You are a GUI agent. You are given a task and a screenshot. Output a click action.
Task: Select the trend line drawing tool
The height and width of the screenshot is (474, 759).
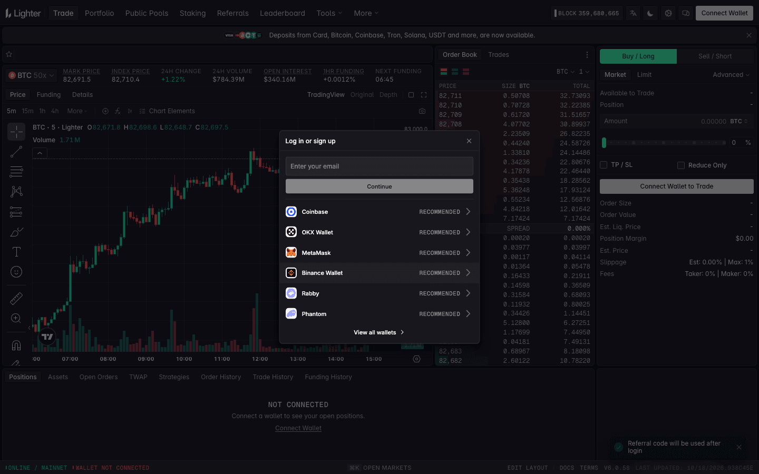(x=16, y=152)
